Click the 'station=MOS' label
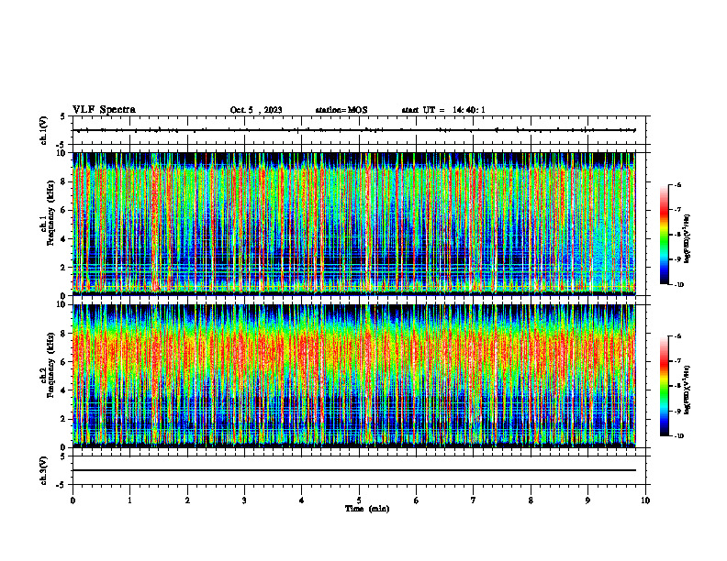This screenshot has width=727, height=561. click(341, 110)
